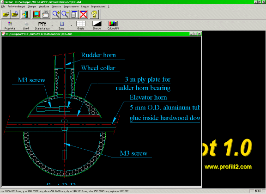Screen dimensions: 266x194
Task: Click the 'Elevator horn' label in drawing
Action: (x=148, y=97)
